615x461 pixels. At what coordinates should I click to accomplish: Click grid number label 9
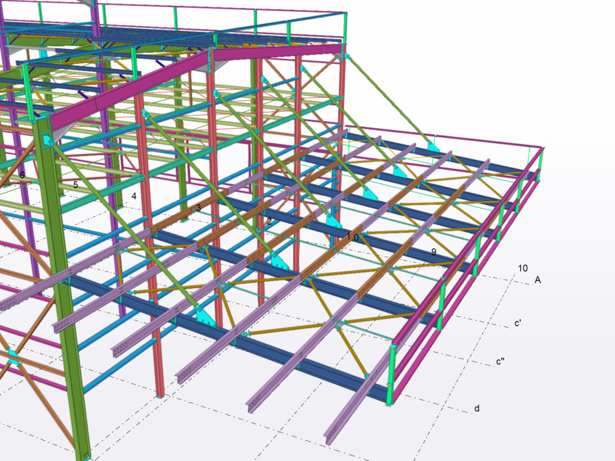[434, 251]
